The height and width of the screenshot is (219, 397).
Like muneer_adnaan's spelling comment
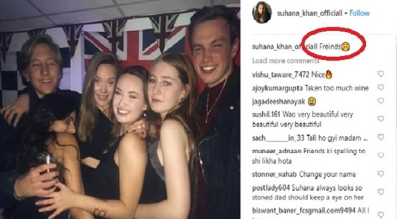pyautogui.click(x=381, y=155)
